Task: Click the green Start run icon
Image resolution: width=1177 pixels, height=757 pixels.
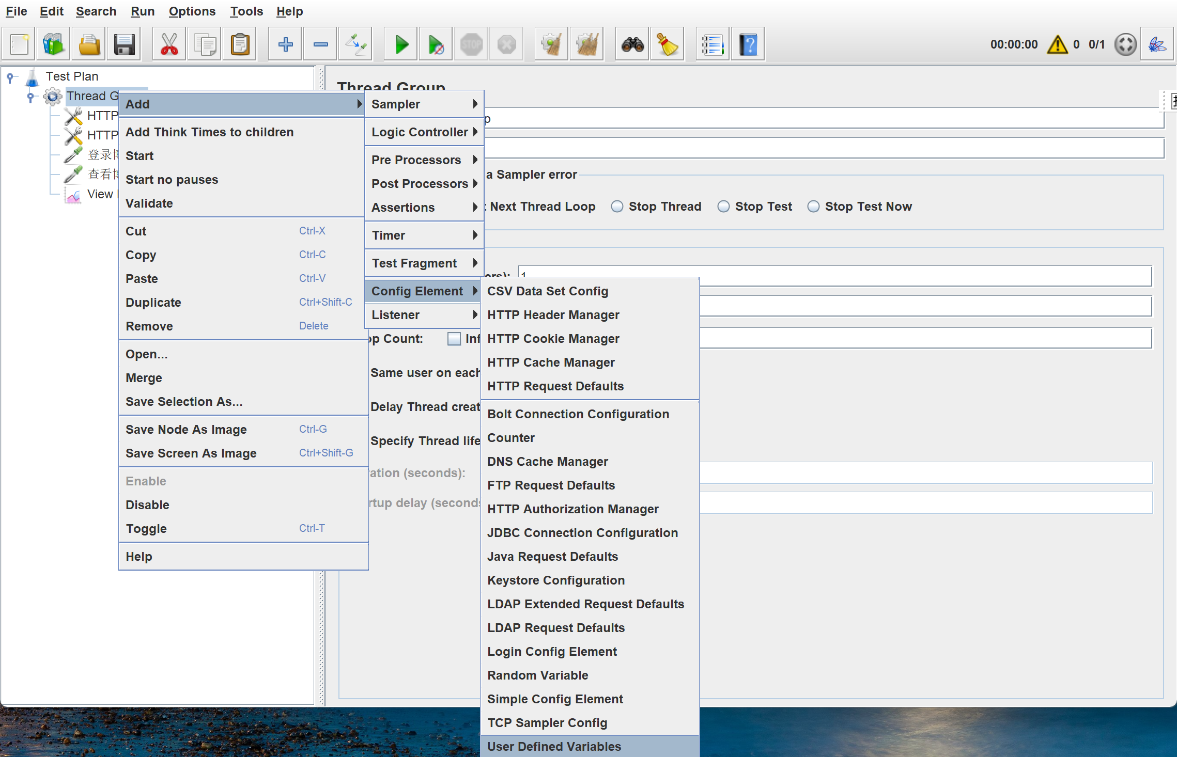Action: click(x=401, y=45)
